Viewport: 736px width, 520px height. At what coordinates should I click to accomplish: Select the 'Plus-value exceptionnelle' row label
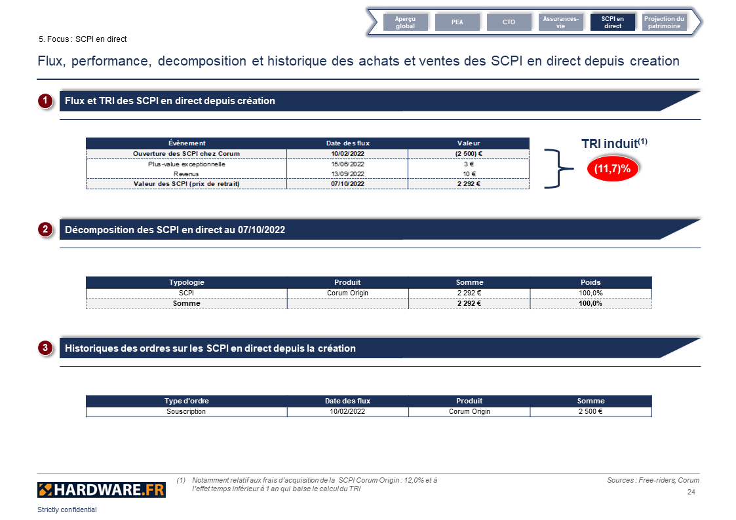click(186, 164)
